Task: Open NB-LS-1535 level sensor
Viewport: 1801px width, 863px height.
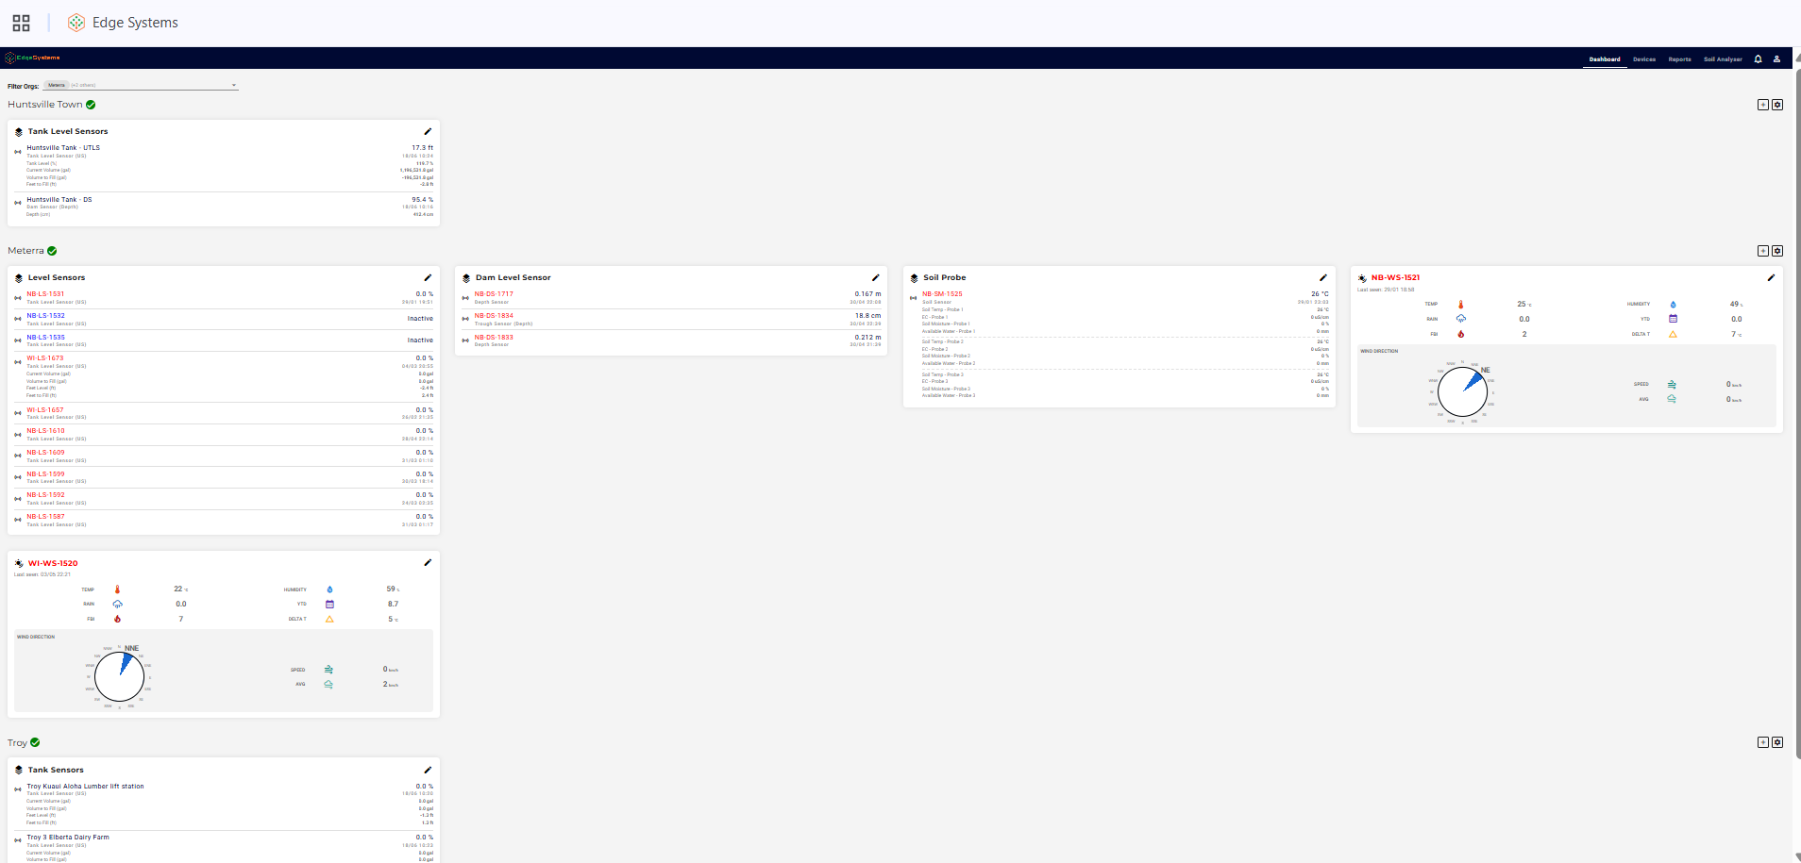Action: pyautogui.click(x=45, y=338)
